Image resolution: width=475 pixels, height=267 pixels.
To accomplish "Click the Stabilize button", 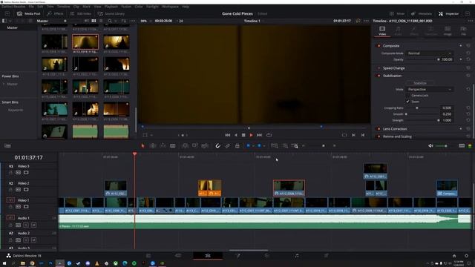I will pyautogui.click(x=420, y=83).
